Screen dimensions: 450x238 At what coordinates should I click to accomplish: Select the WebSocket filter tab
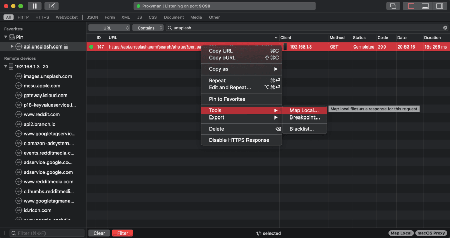click(x=66, y=17)
